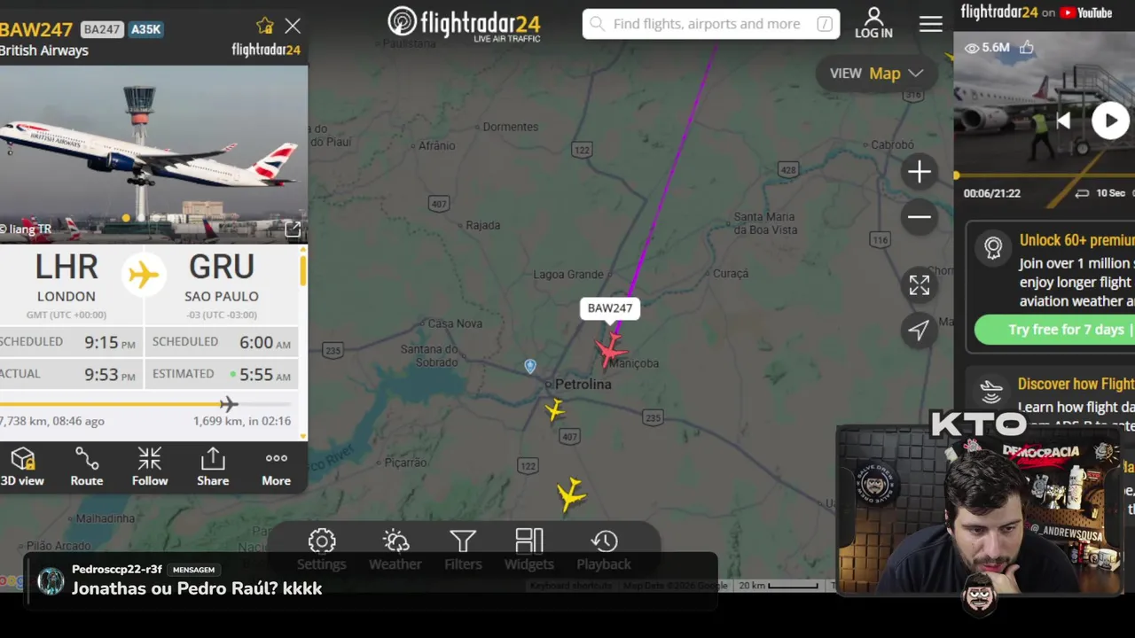
Task: Add BAW247 to favorites with star icon
Action: pos(264,26)
